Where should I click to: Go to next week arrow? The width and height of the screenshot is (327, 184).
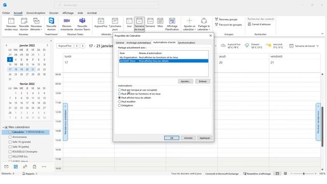coord(83,45)
